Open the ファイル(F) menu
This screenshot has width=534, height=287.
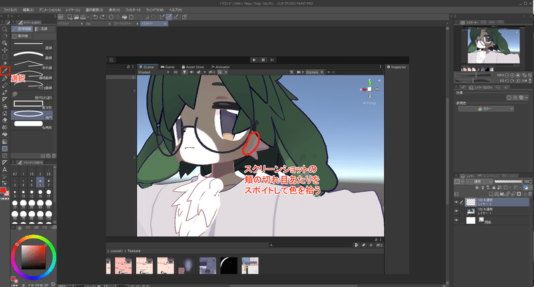point(10,10)
